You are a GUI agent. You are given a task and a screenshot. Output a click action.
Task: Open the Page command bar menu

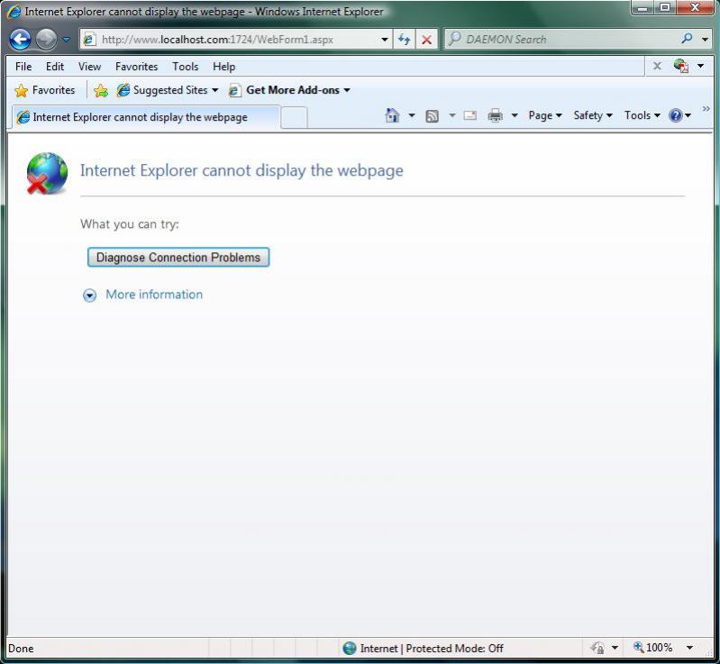pos(544,115)
